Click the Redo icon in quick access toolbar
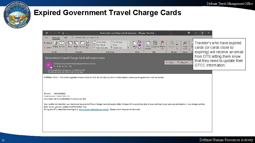Screen dimensions: 255x143 pos(55,33)
